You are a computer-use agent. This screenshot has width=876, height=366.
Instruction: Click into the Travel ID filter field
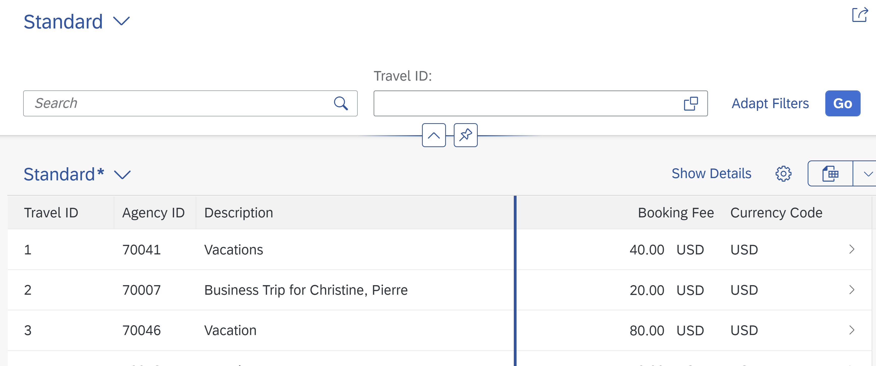(x=527, y=104)
